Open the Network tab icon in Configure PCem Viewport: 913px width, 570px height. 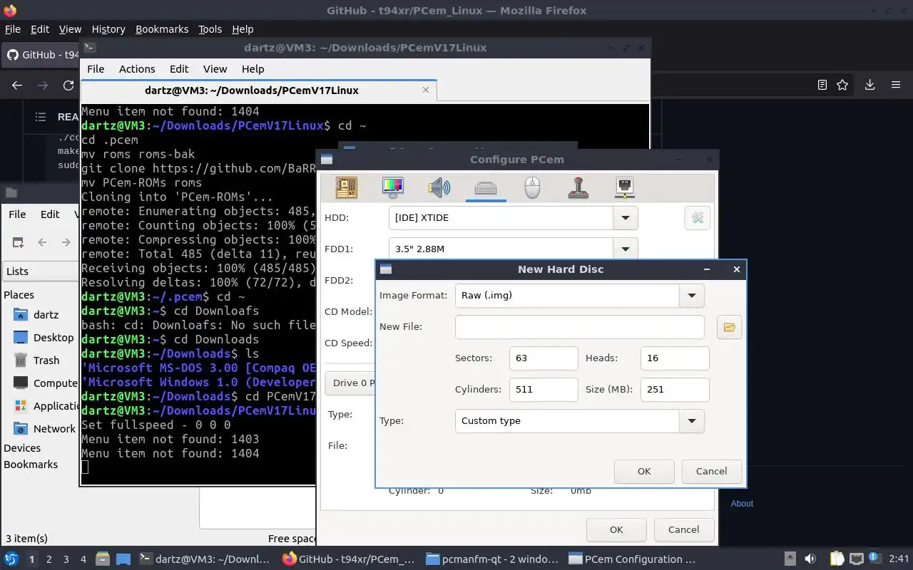[x=625, y=187]
